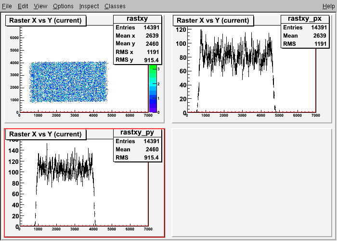Screen dimensions: 337x241
Task: Click Mean x value 2639 in rastxy
Action: 152,36
